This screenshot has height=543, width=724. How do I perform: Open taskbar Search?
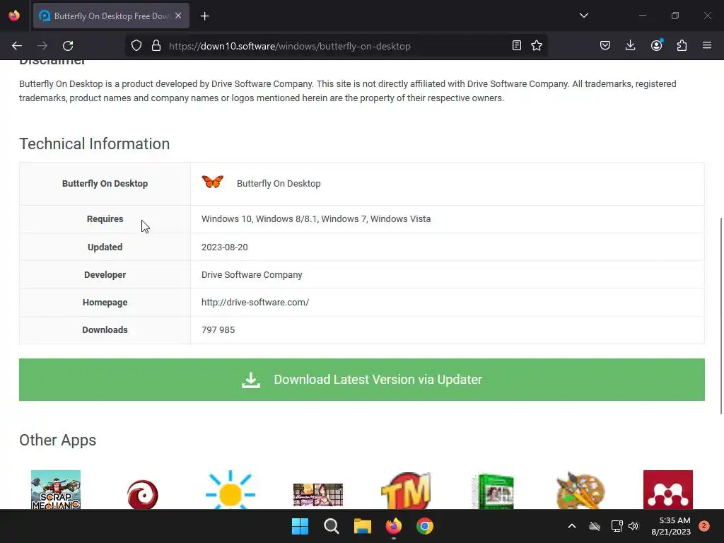[x=331, y=526]
